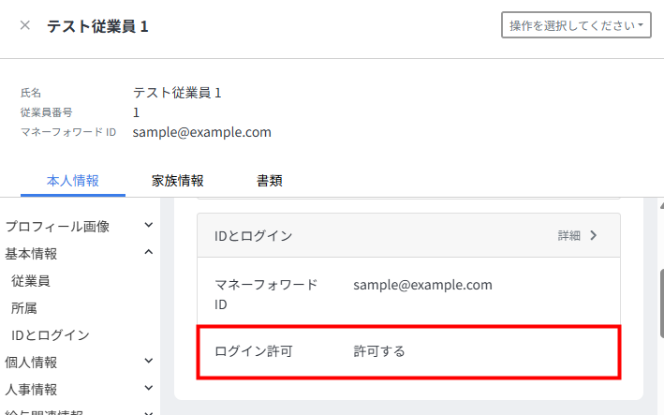664x415 pixels.
Task: Select 所属 in the sidebar
Action: tap(24, 307)
